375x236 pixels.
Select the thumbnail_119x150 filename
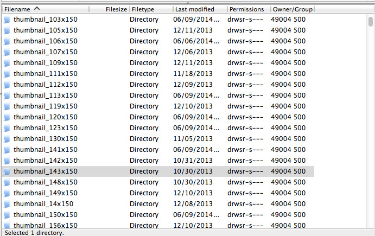coord(46,106)
